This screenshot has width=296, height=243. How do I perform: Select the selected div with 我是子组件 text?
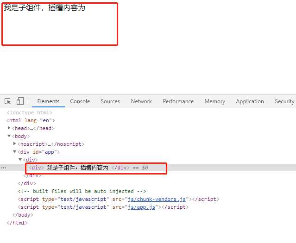click(x=148, y=168)
